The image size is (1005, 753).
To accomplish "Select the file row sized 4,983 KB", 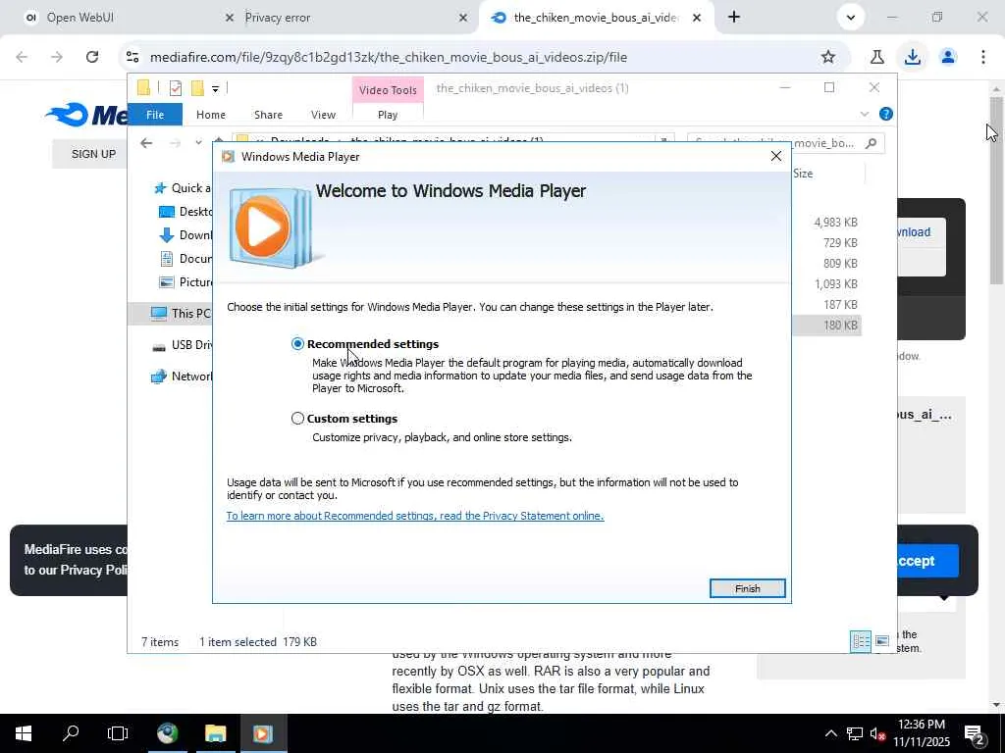I will tap(826, 223).
